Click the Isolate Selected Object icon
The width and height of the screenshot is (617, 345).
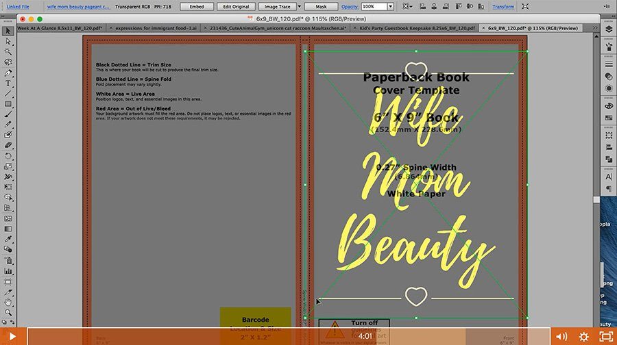coord(525,7)
